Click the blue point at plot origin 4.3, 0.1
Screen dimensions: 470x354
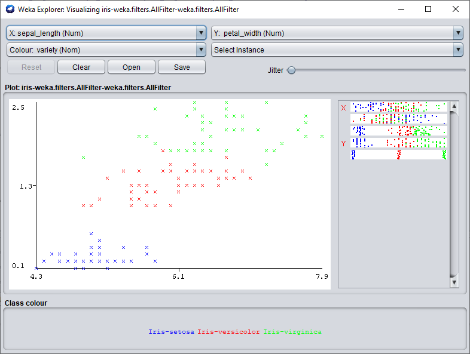pos(36,268)
